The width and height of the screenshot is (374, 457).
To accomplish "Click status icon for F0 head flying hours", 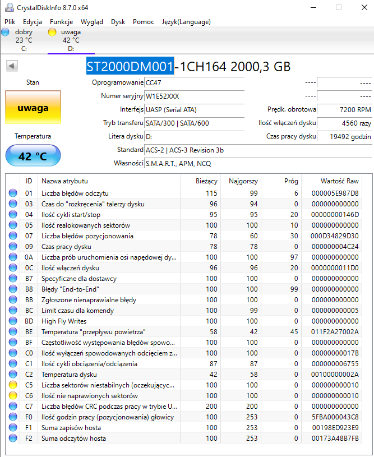I will point(13,417).
